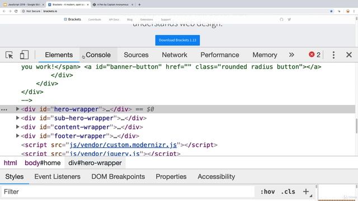
Task: Close the JavaScript Google Slides tab
Action: click(43, 4)
